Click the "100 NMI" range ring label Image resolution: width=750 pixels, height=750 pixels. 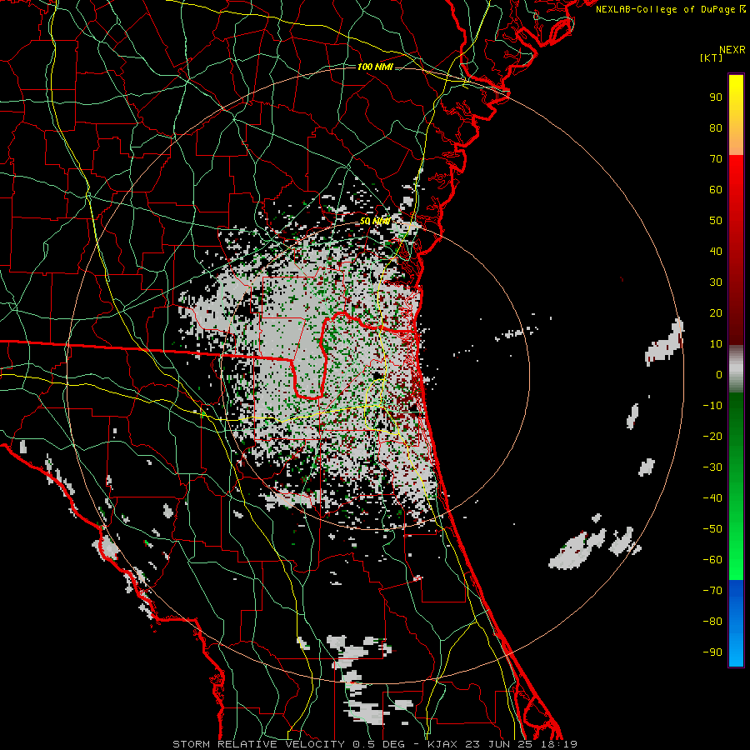375,67
